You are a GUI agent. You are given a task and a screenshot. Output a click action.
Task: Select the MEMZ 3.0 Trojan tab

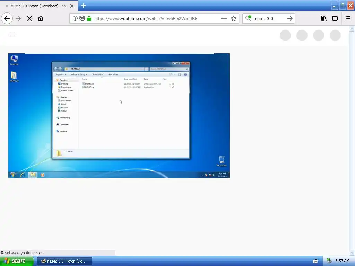click(39, 6)
